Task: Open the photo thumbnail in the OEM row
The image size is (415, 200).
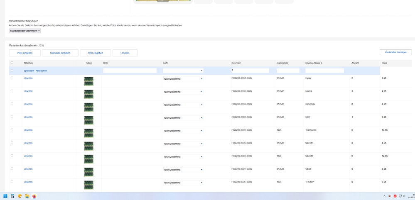Action: 88,172
